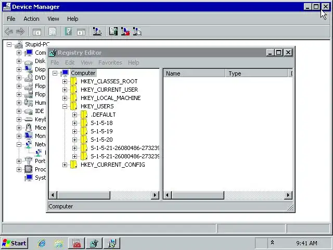This screenshot has height=250, width=333.
Task: Click right arrow of registry tree scrollbar
Action: point(155,195)
